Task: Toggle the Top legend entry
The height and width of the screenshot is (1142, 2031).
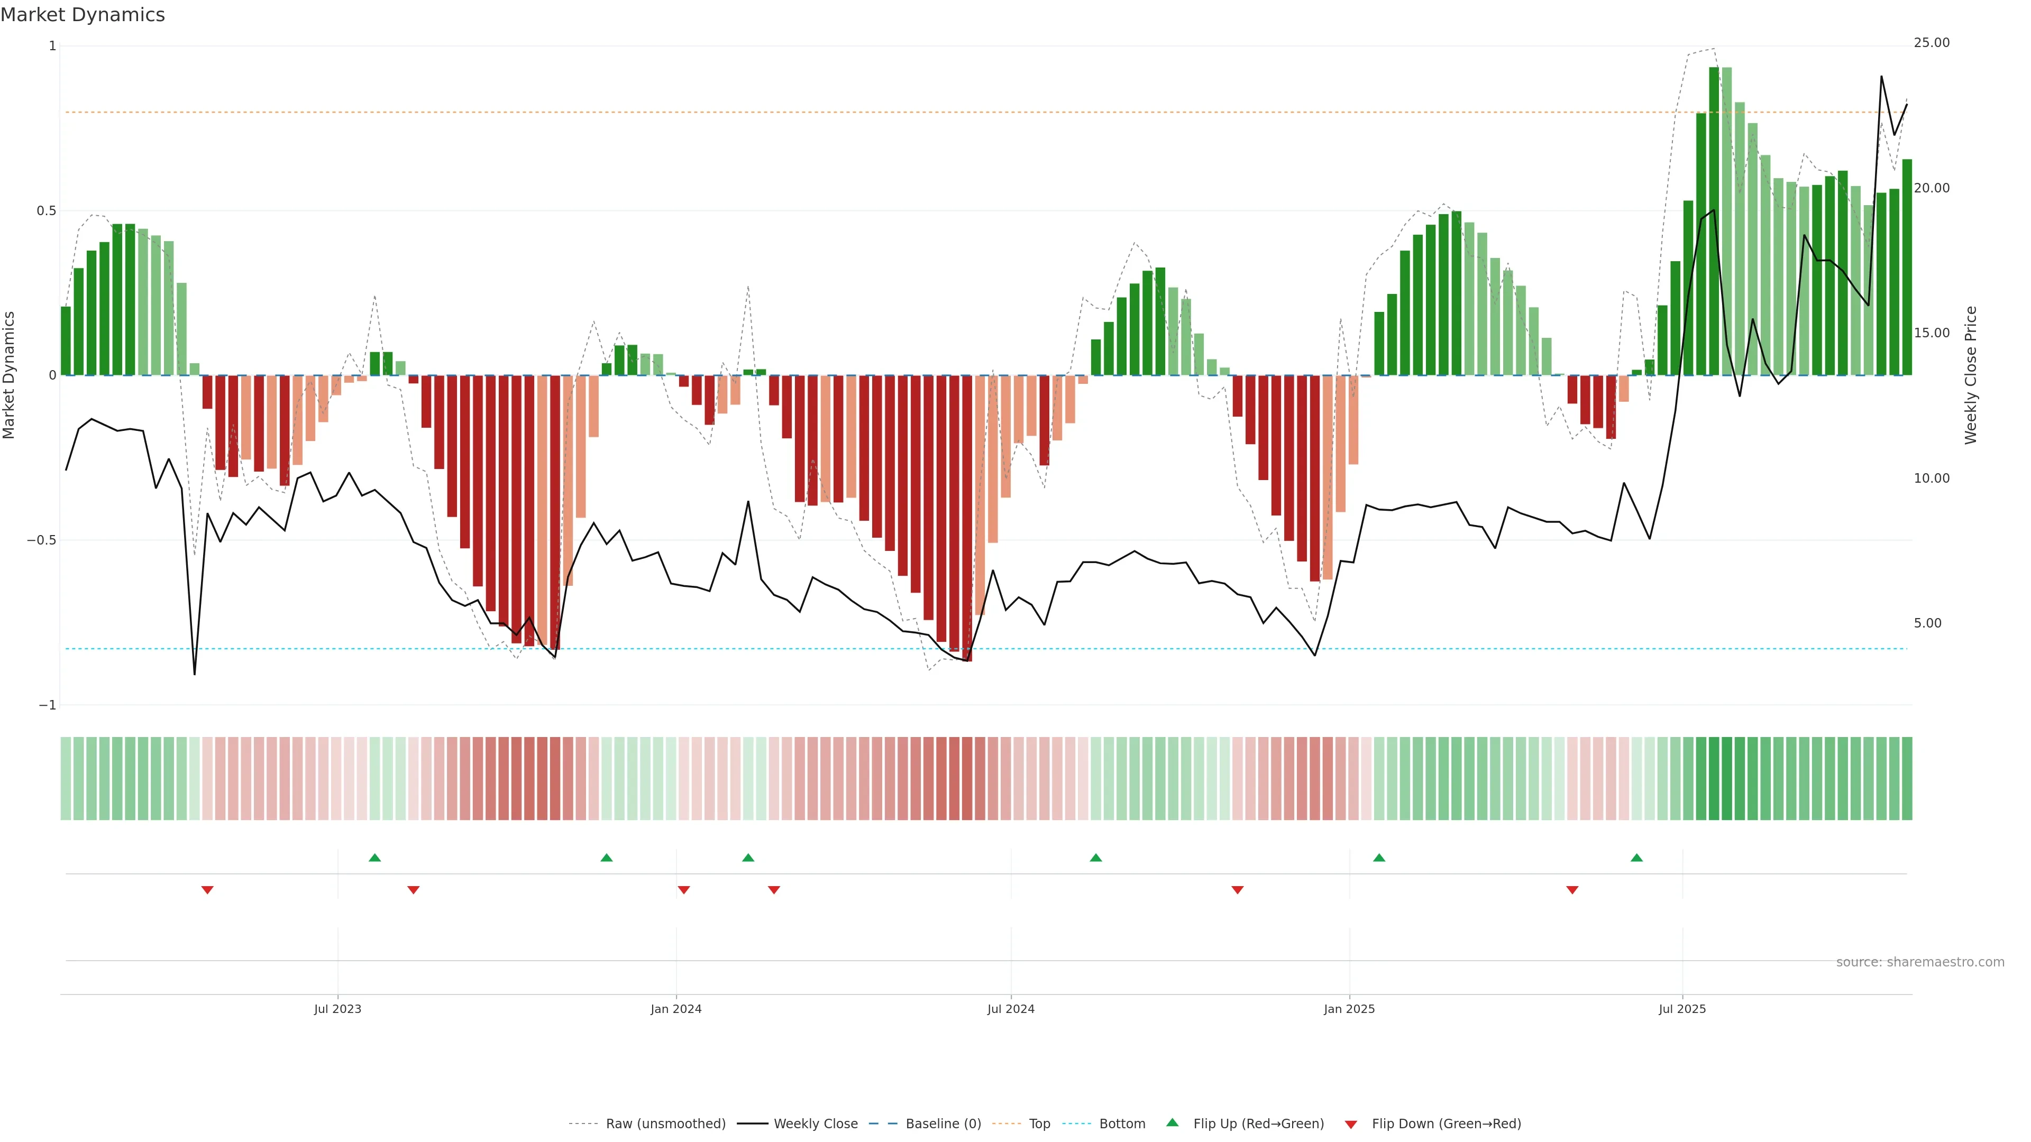Action: (1039, 1124)
